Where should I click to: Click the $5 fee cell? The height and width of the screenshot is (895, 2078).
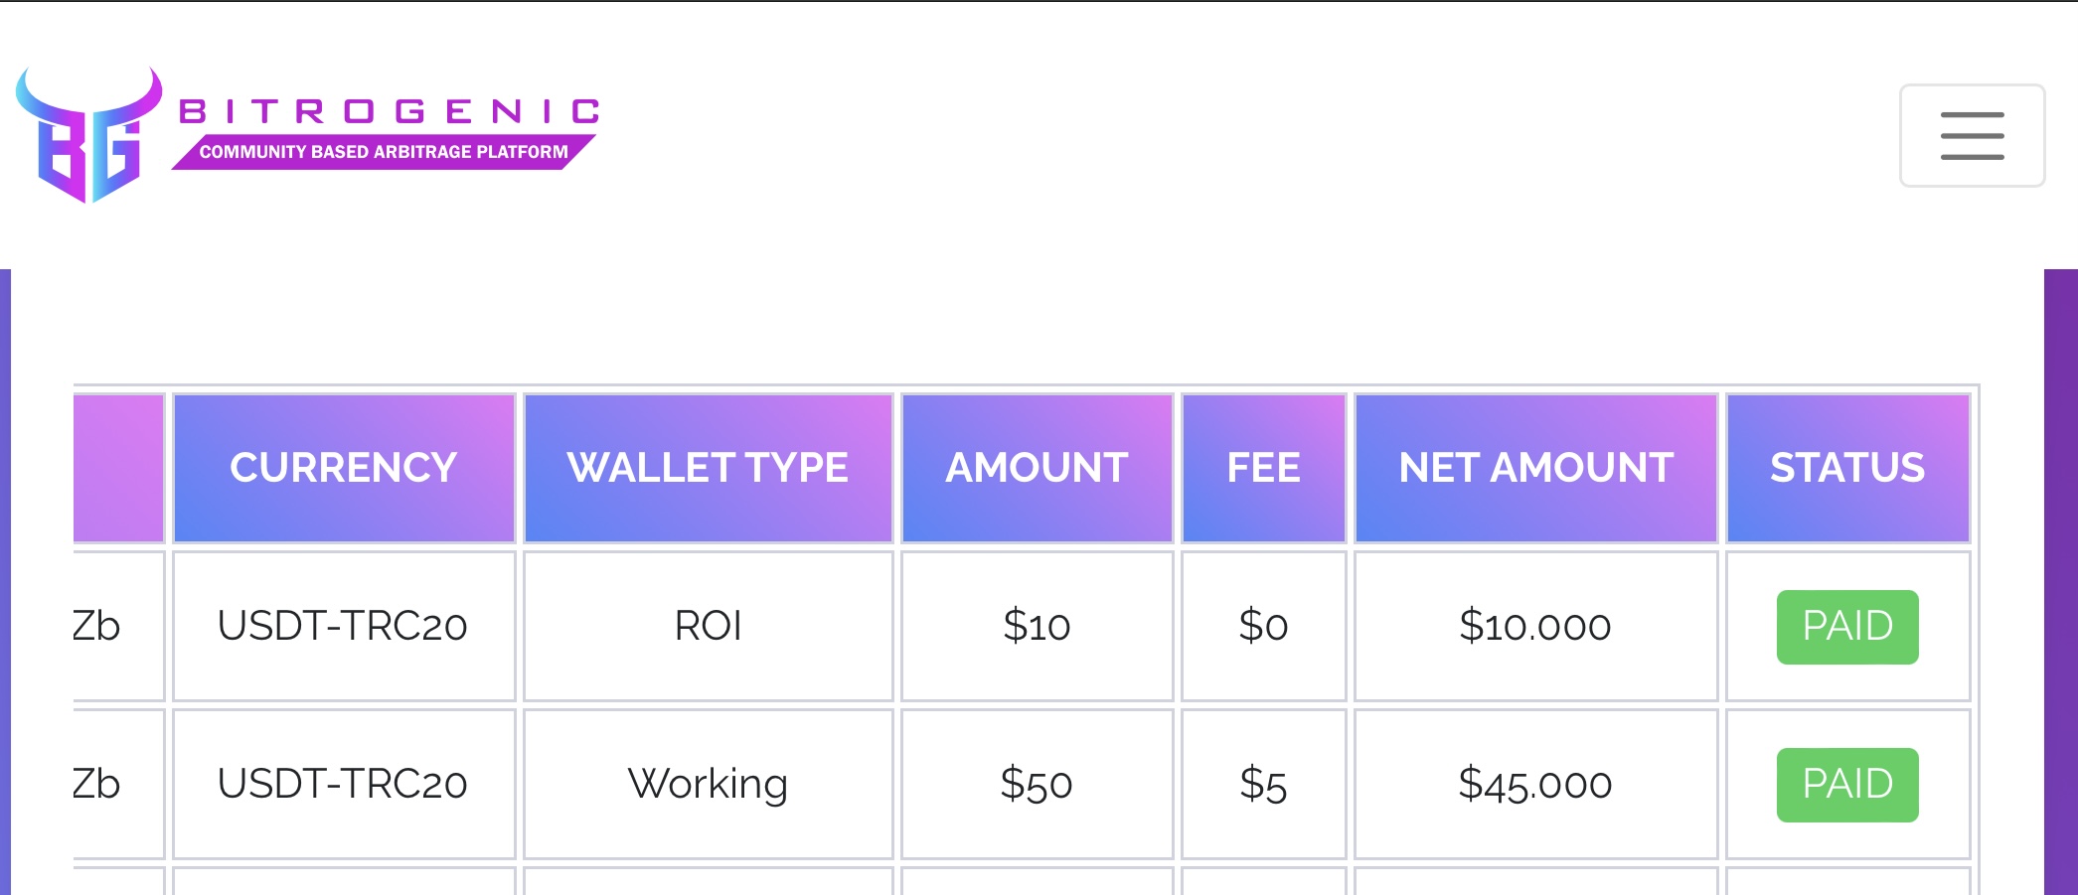coord(1263,785)
